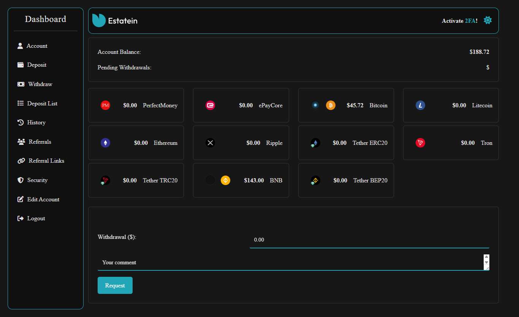Viewport: 519px width, 317px height.
Task: Click the 'Ripple' label
Action: pos(274,143)
